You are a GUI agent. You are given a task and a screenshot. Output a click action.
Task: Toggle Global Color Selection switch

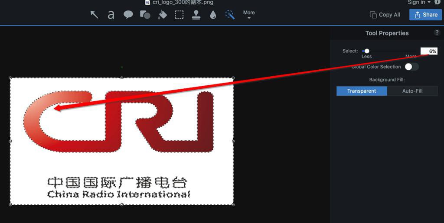(x=411, y=67)
